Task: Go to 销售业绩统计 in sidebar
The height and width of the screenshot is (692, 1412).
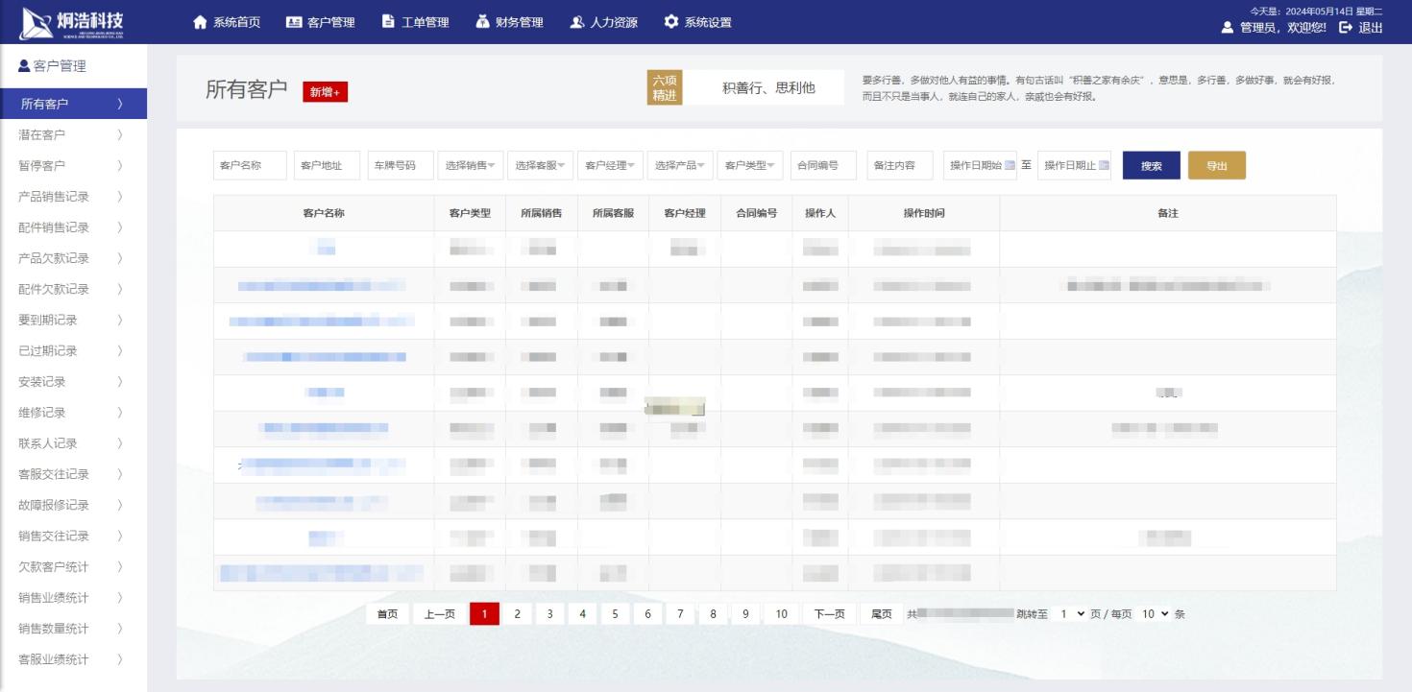Action: tap(54, 598)
